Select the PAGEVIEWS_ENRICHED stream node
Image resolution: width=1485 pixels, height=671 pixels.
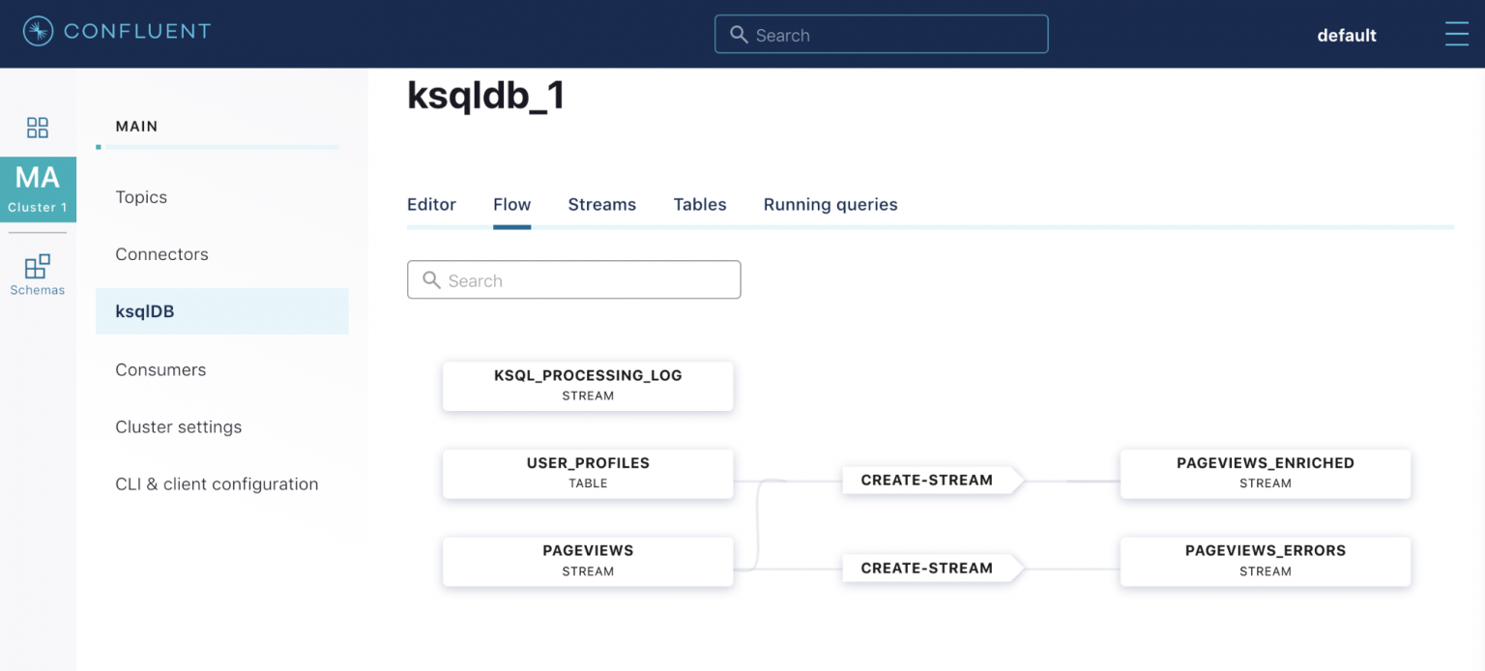[x=1265, y=474]
